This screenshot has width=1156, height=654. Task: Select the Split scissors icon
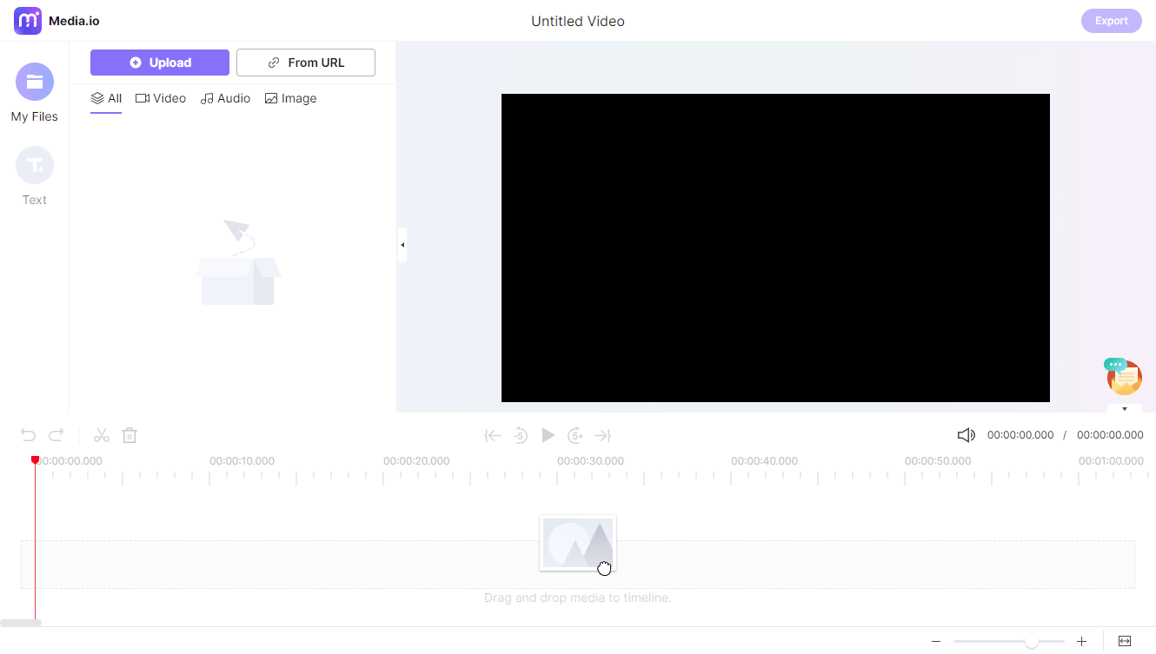pos(102,434)
